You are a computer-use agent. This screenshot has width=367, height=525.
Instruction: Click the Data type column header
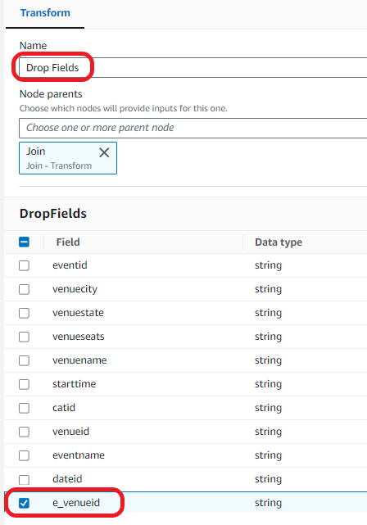(279, 242)
